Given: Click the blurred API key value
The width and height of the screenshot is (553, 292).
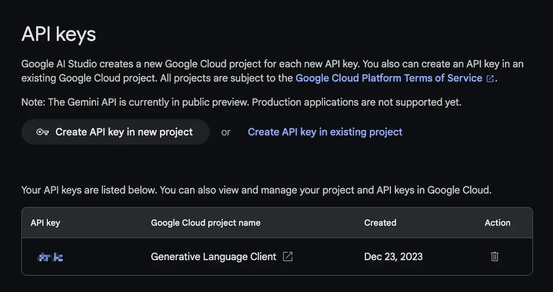Looking at the screenshot, I should coord(50,257).
